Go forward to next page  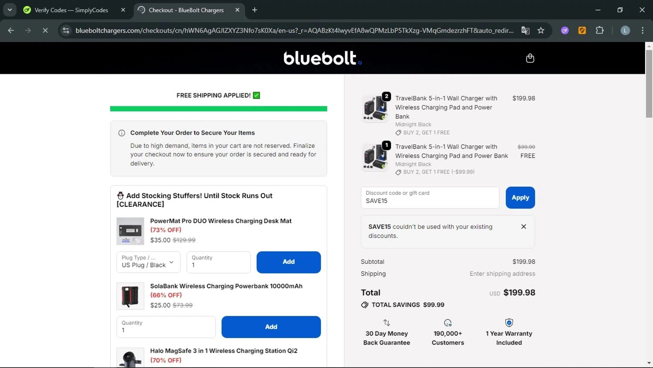[28, 30]
